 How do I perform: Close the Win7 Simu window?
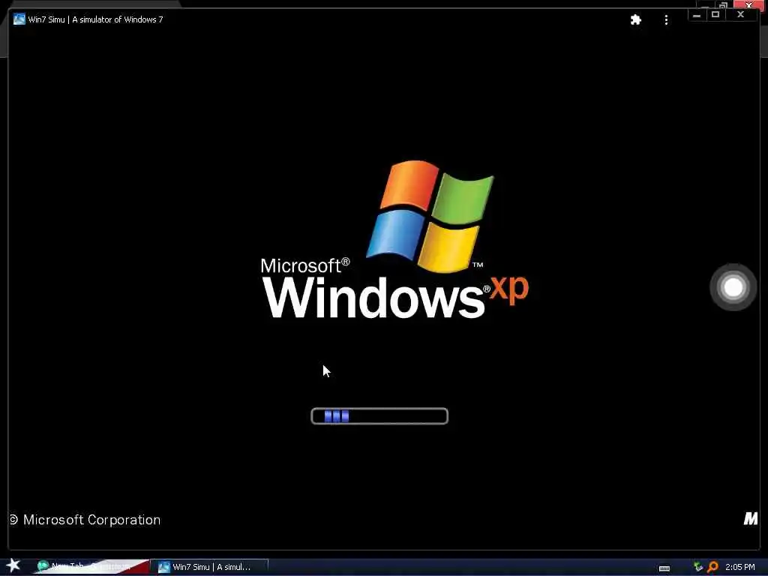pyautogui.click(x=740, y=15)
